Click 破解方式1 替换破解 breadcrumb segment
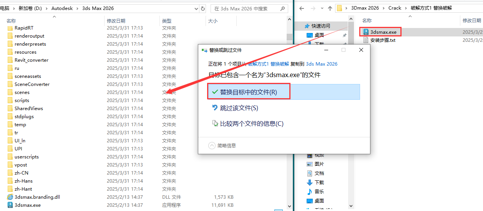The width and height of the screenshot is (483, 211). [432, 8]
